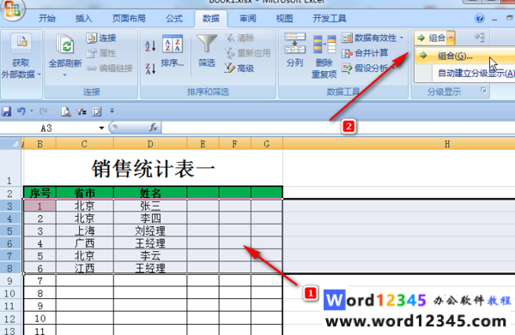Open Customize Quick Access Toolbar dropdown
Viewport: 515px width, 335px height.
[112, 111]
